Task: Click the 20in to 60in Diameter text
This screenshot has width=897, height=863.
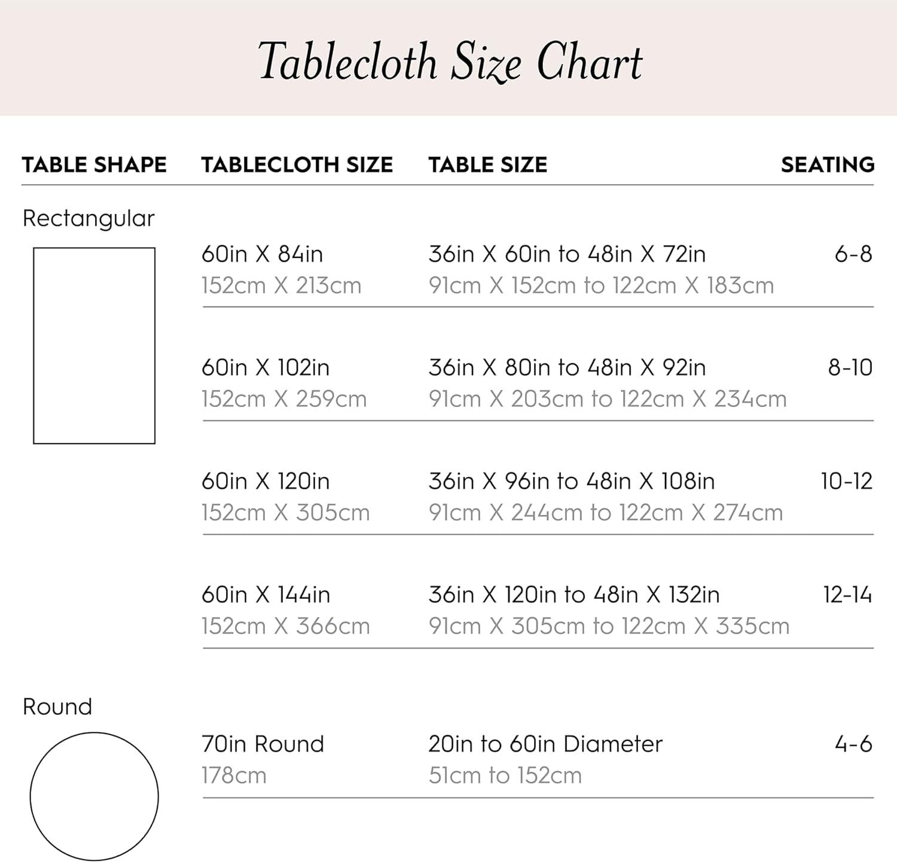Action: pos(545,744)
